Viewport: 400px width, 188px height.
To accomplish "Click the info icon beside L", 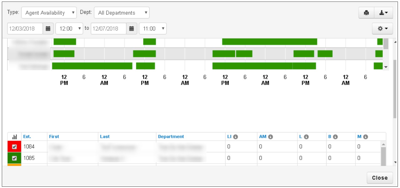I will click(x=306, y=137).
